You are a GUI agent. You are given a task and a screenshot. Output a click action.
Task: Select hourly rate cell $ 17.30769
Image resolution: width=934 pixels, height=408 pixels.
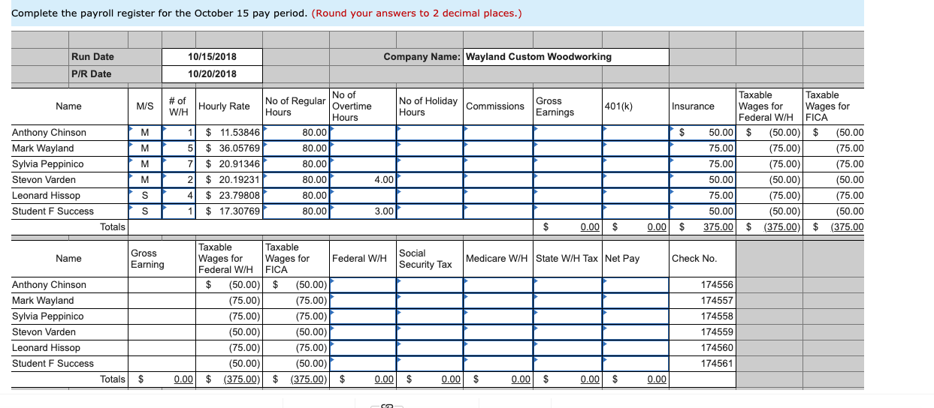pos(228,211)
